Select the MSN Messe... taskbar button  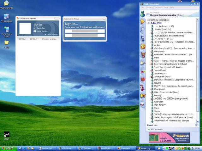[x=66, y=148]
